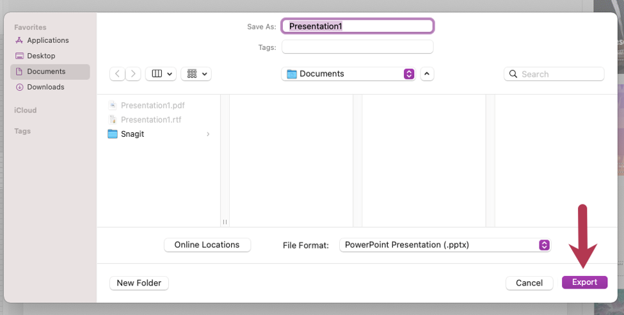Click the Online Locations button

click(207, 245)
